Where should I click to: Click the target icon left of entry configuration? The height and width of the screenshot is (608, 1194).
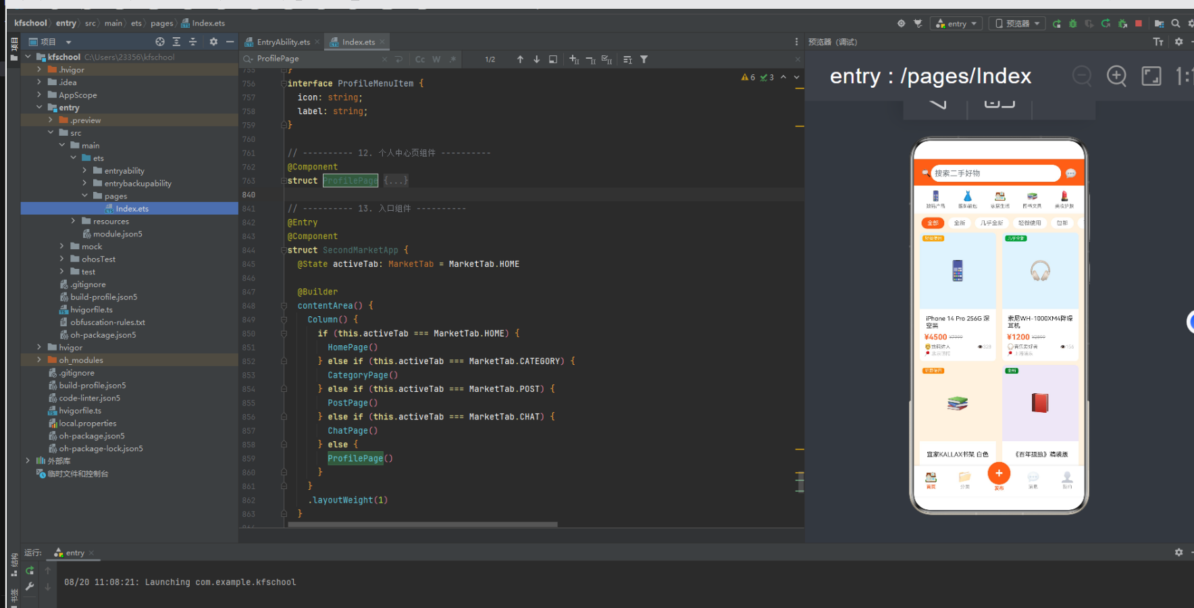[901, 24]
